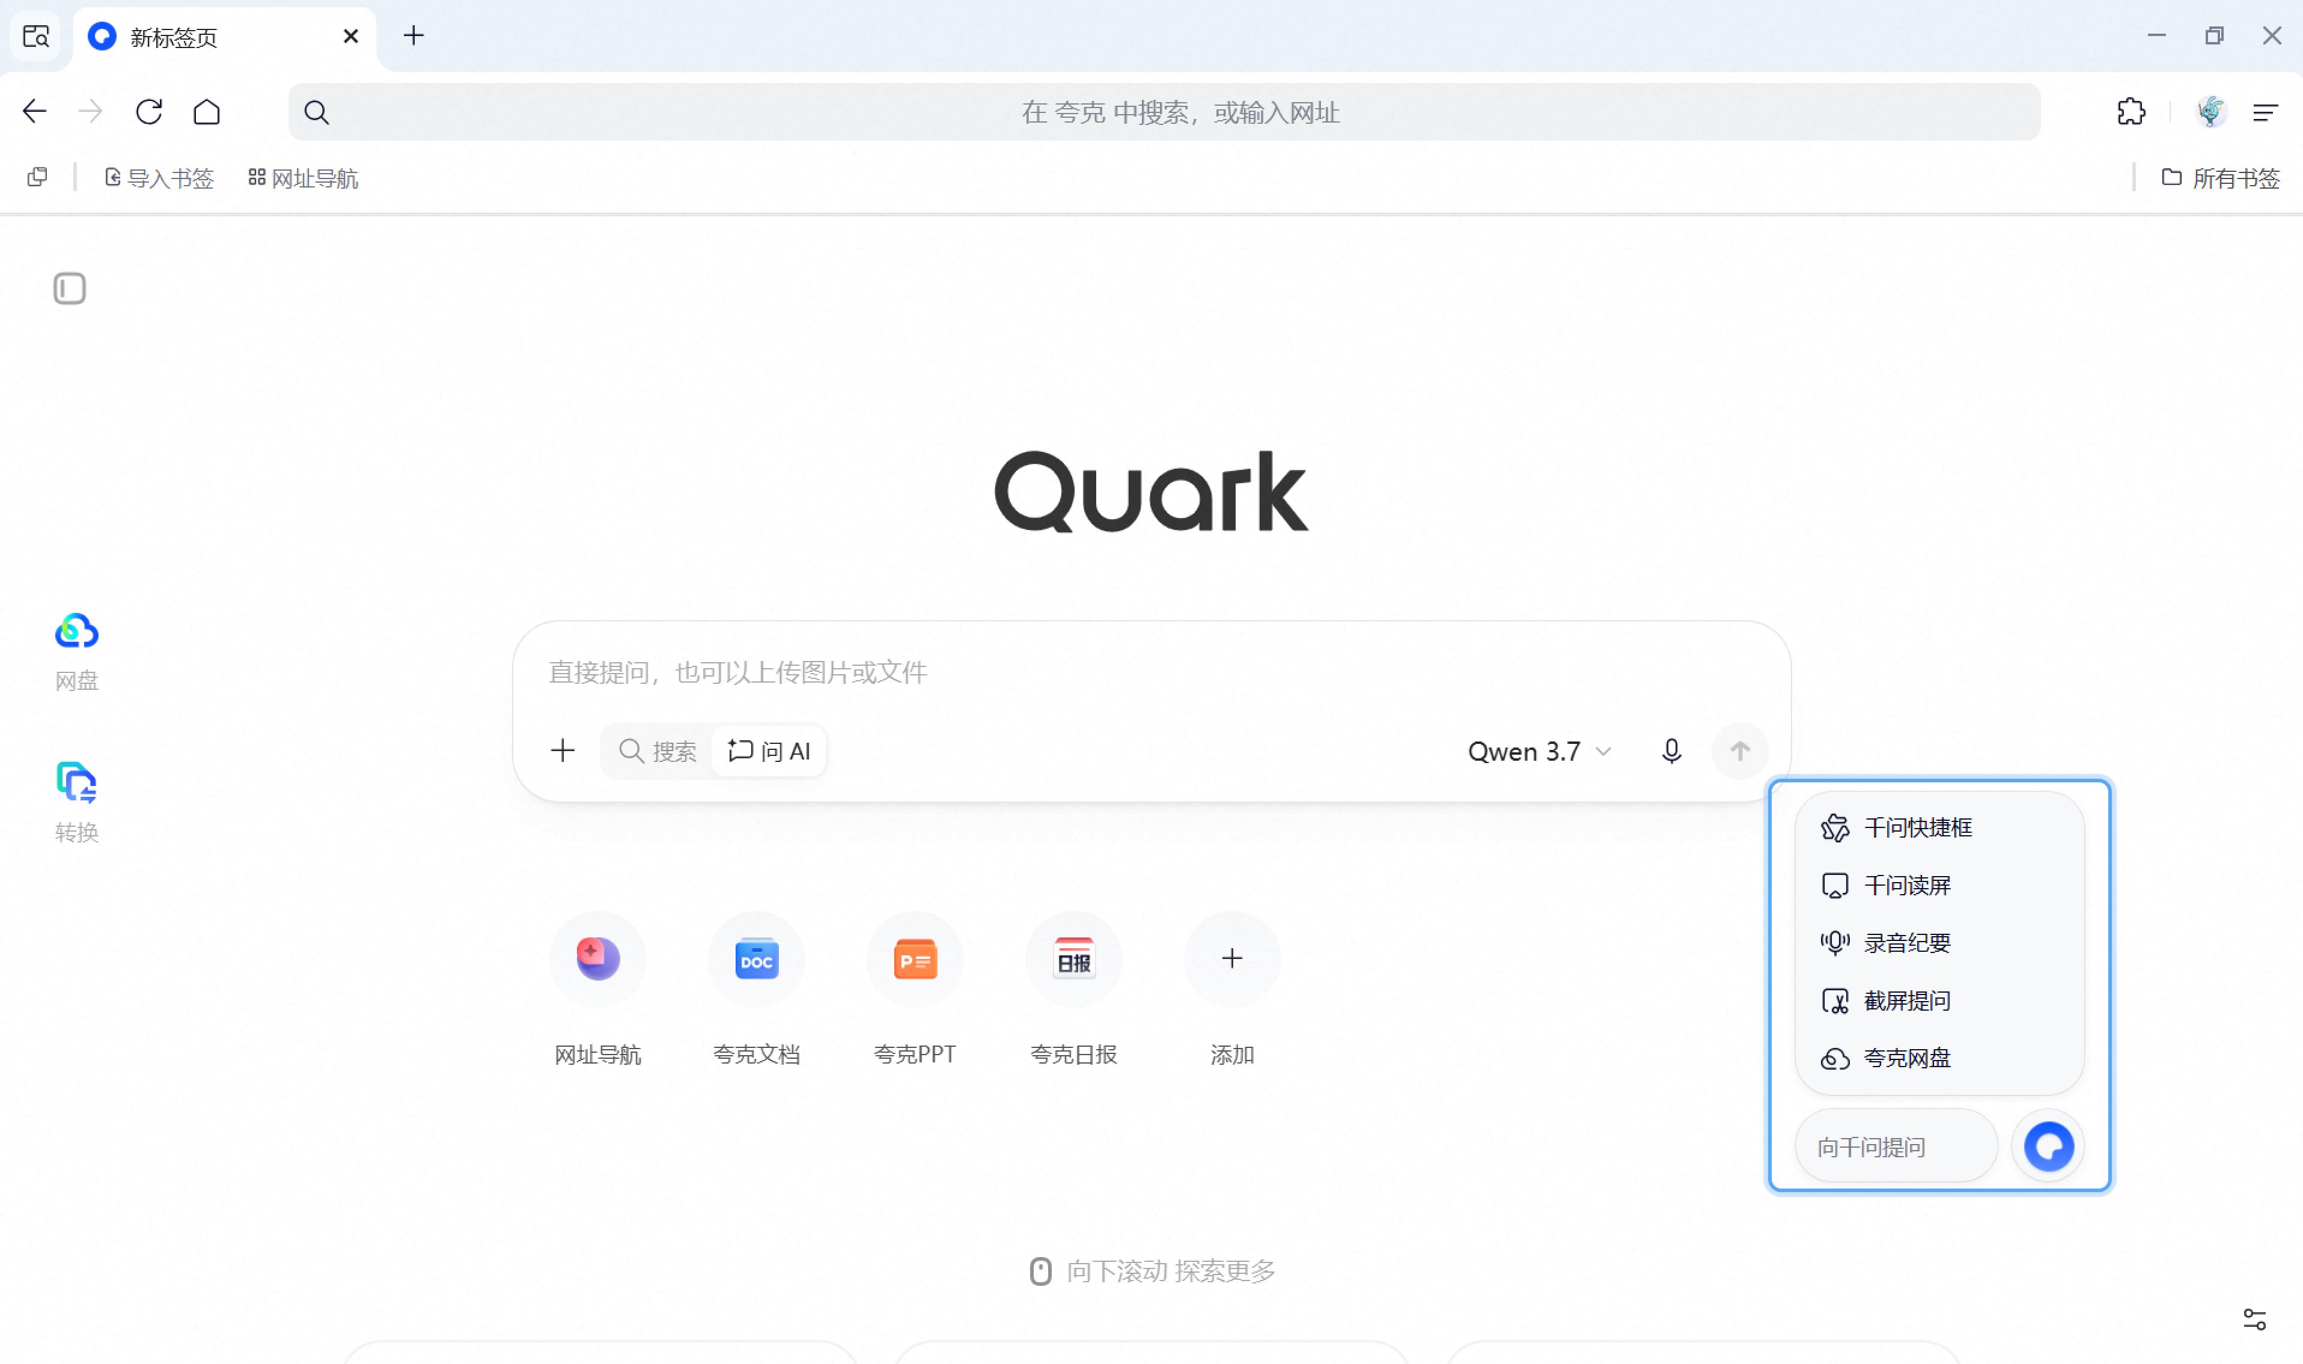
Task: Open page customization sliders icon
Action: [x=2254, y=1320]
